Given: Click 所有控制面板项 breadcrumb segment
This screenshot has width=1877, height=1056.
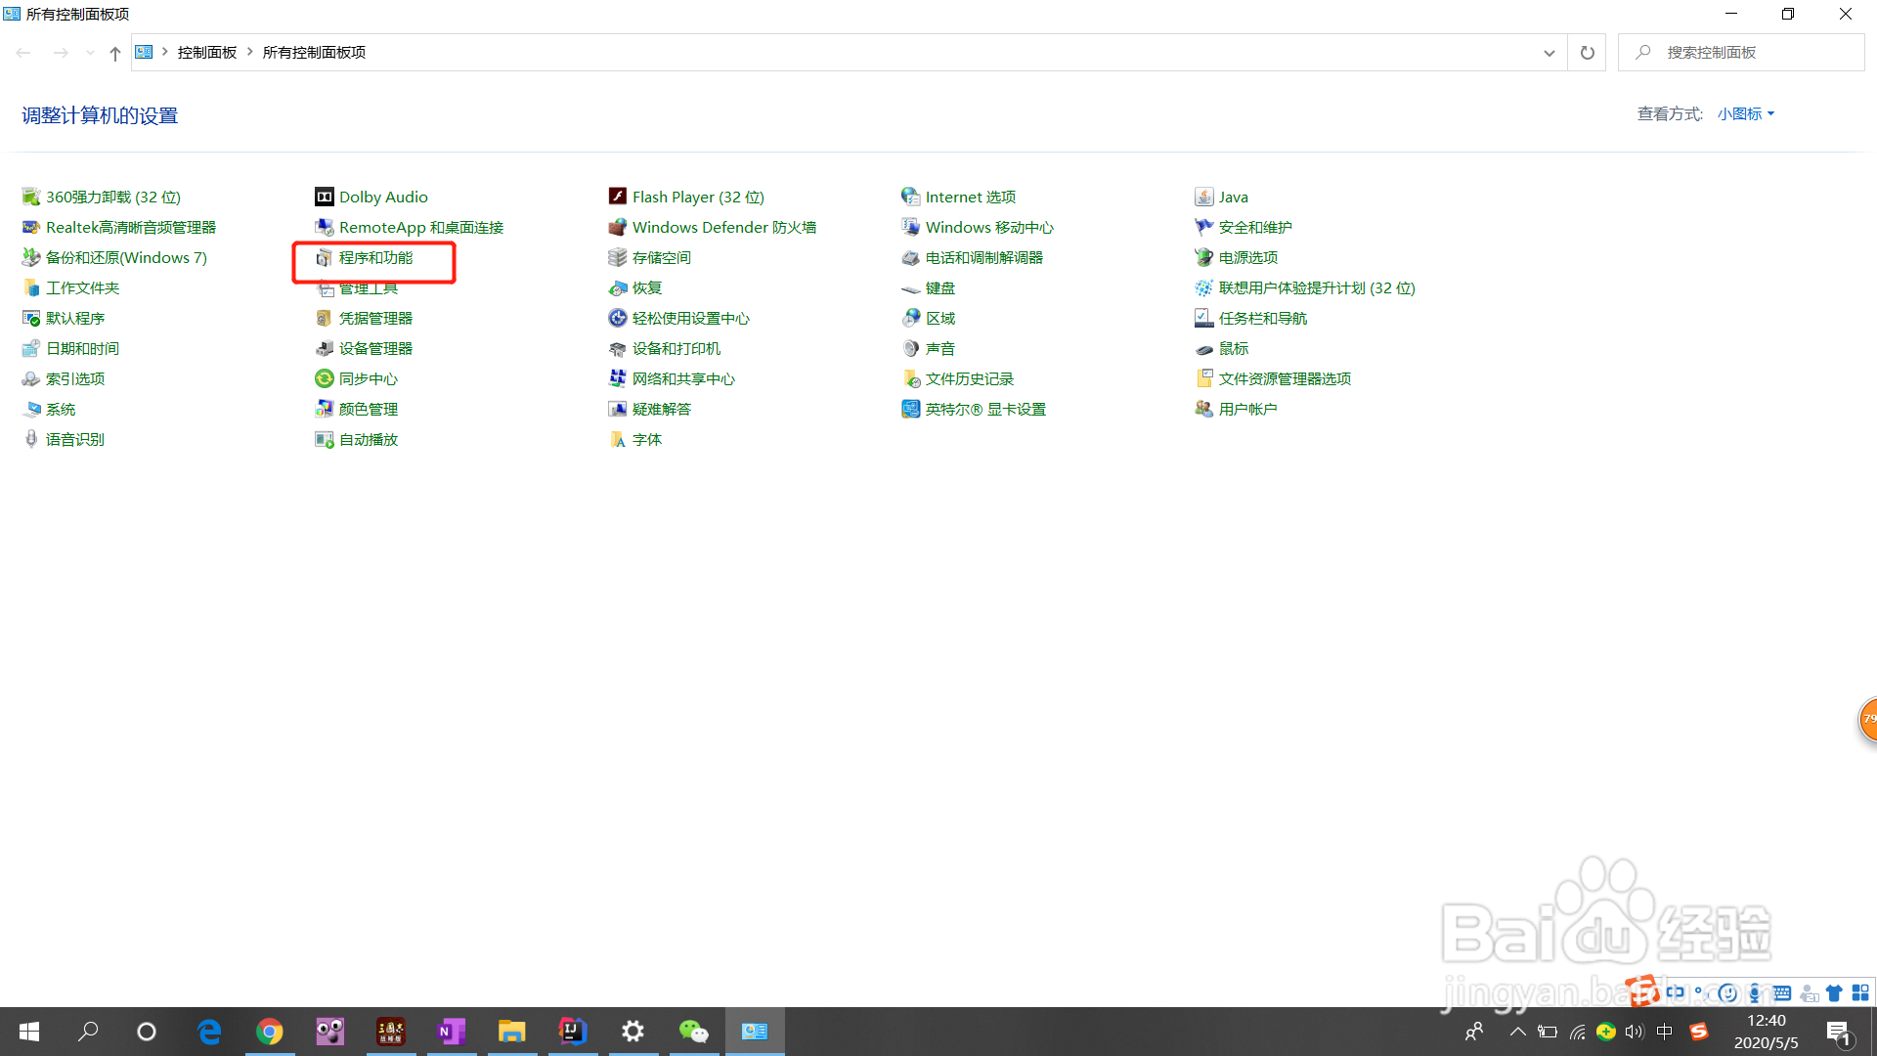Looking at the screenshot, I should pyautogui.click(x=314, y=53).
